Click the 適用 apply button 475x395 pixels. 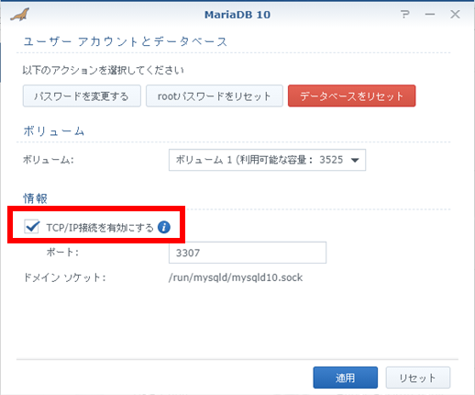(x=346, y=378)
